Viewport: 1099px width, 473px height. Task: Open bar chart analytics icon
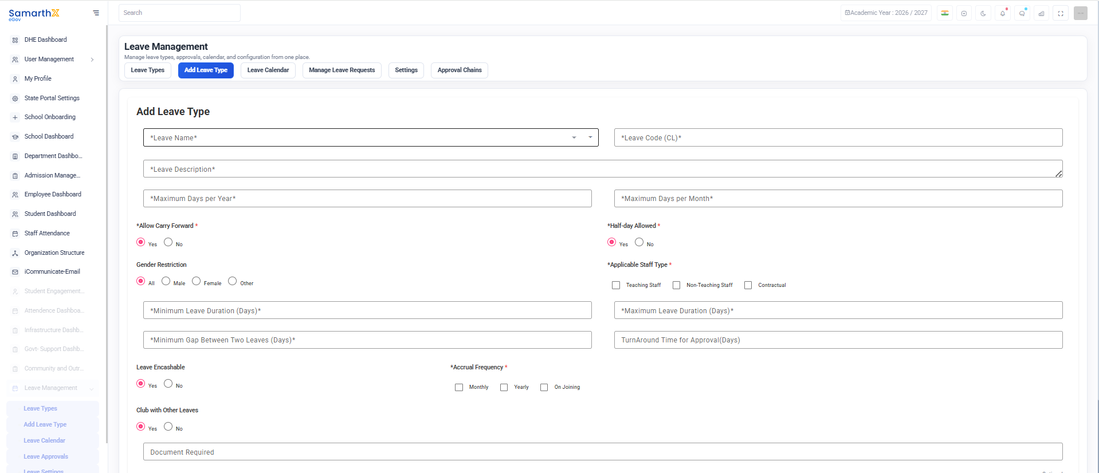click(1041, 13)
